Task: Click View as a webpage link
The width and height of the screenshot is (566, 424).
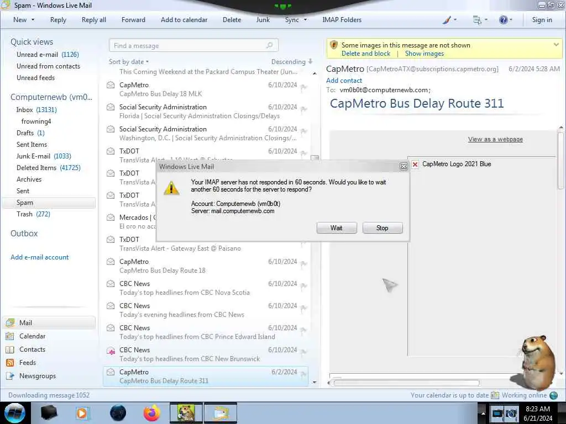Action: (495, 139)
